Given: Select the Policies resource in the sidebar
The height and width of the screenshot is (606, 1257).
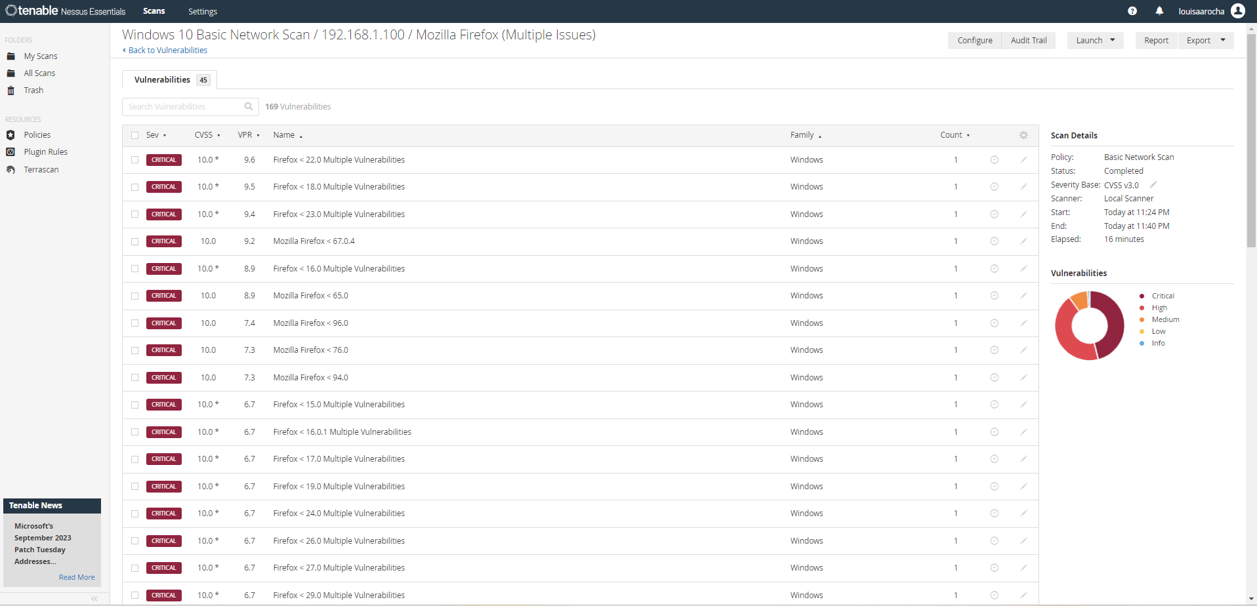Looking at the screenshot, I should click(x=37, y=134).
